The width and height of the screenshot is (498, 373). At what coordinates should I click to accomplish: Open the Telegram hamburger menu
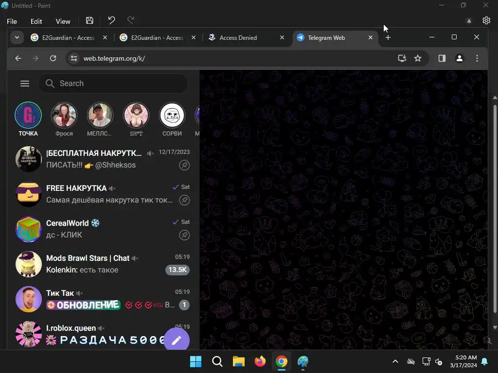25,84
